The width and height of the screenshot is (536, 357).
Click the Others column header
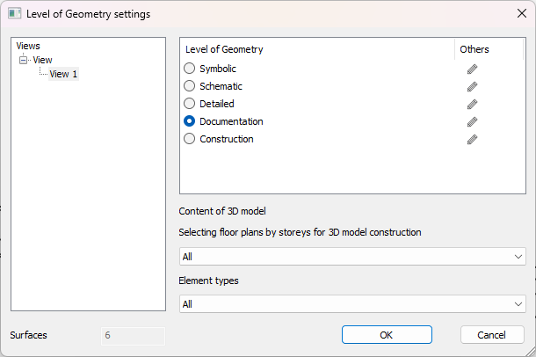pyautogui.click(x=474, y=49)
